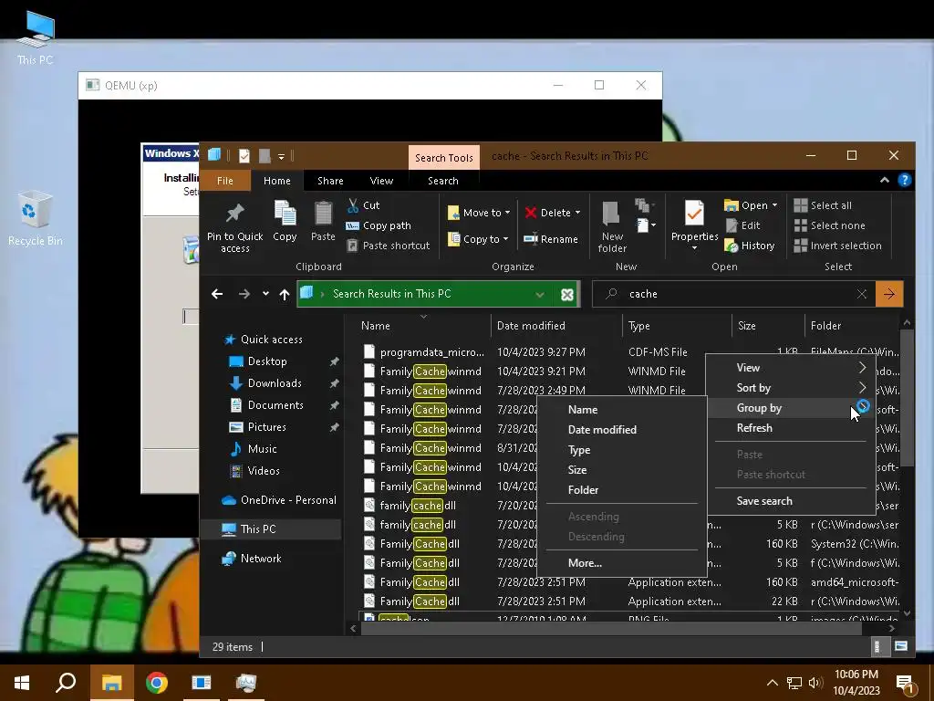Sort by Date modified column header

coord(556,326)
